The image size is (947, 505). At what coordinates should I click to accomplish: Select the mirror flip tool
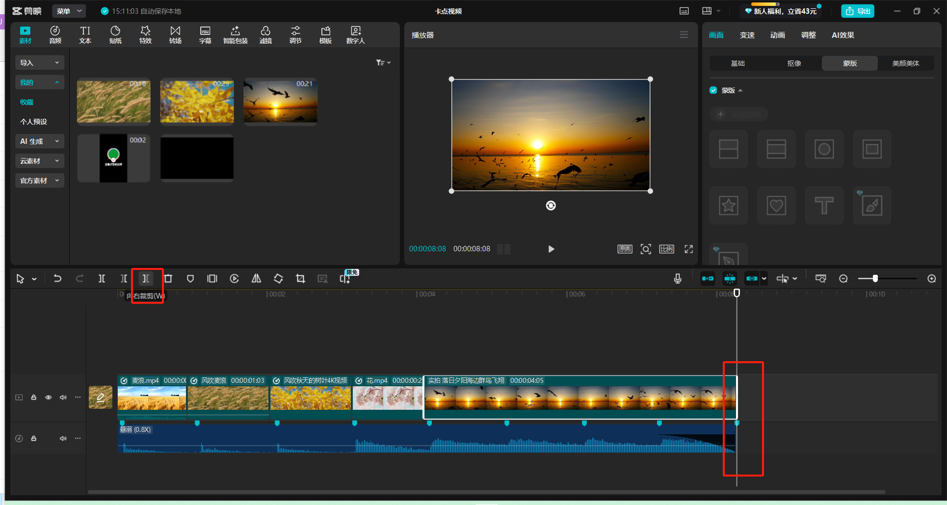pyautogui.click(x=256, y=279)
